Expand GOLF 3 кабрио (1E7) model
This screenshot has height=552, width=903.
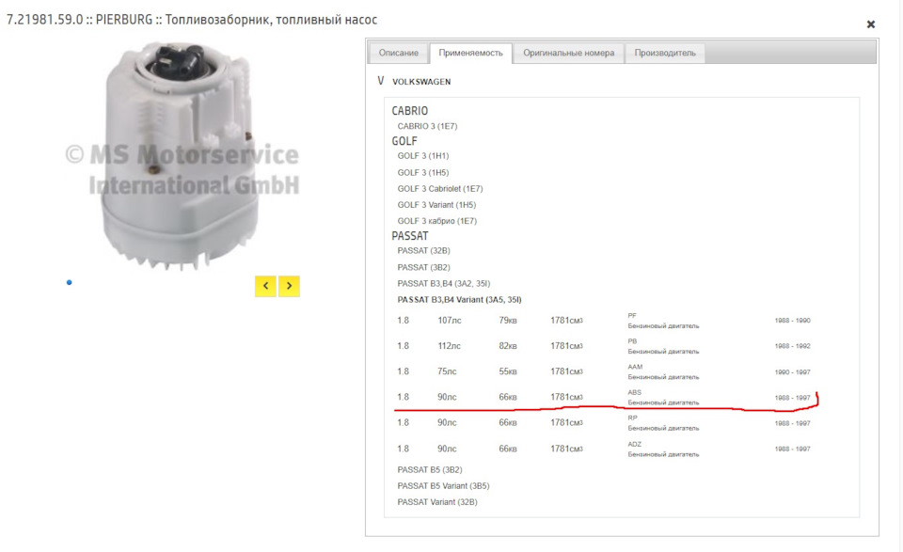437,221
